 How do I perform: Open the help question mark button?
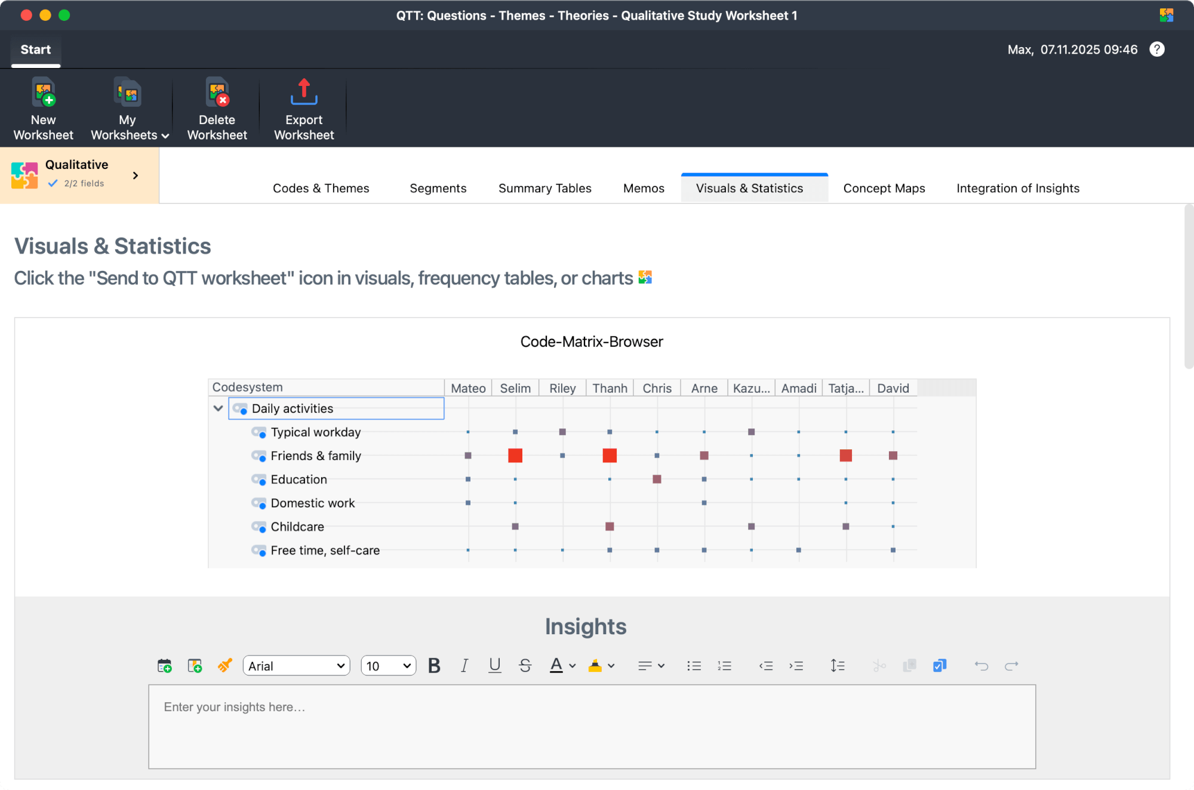tap(1156, 49)
